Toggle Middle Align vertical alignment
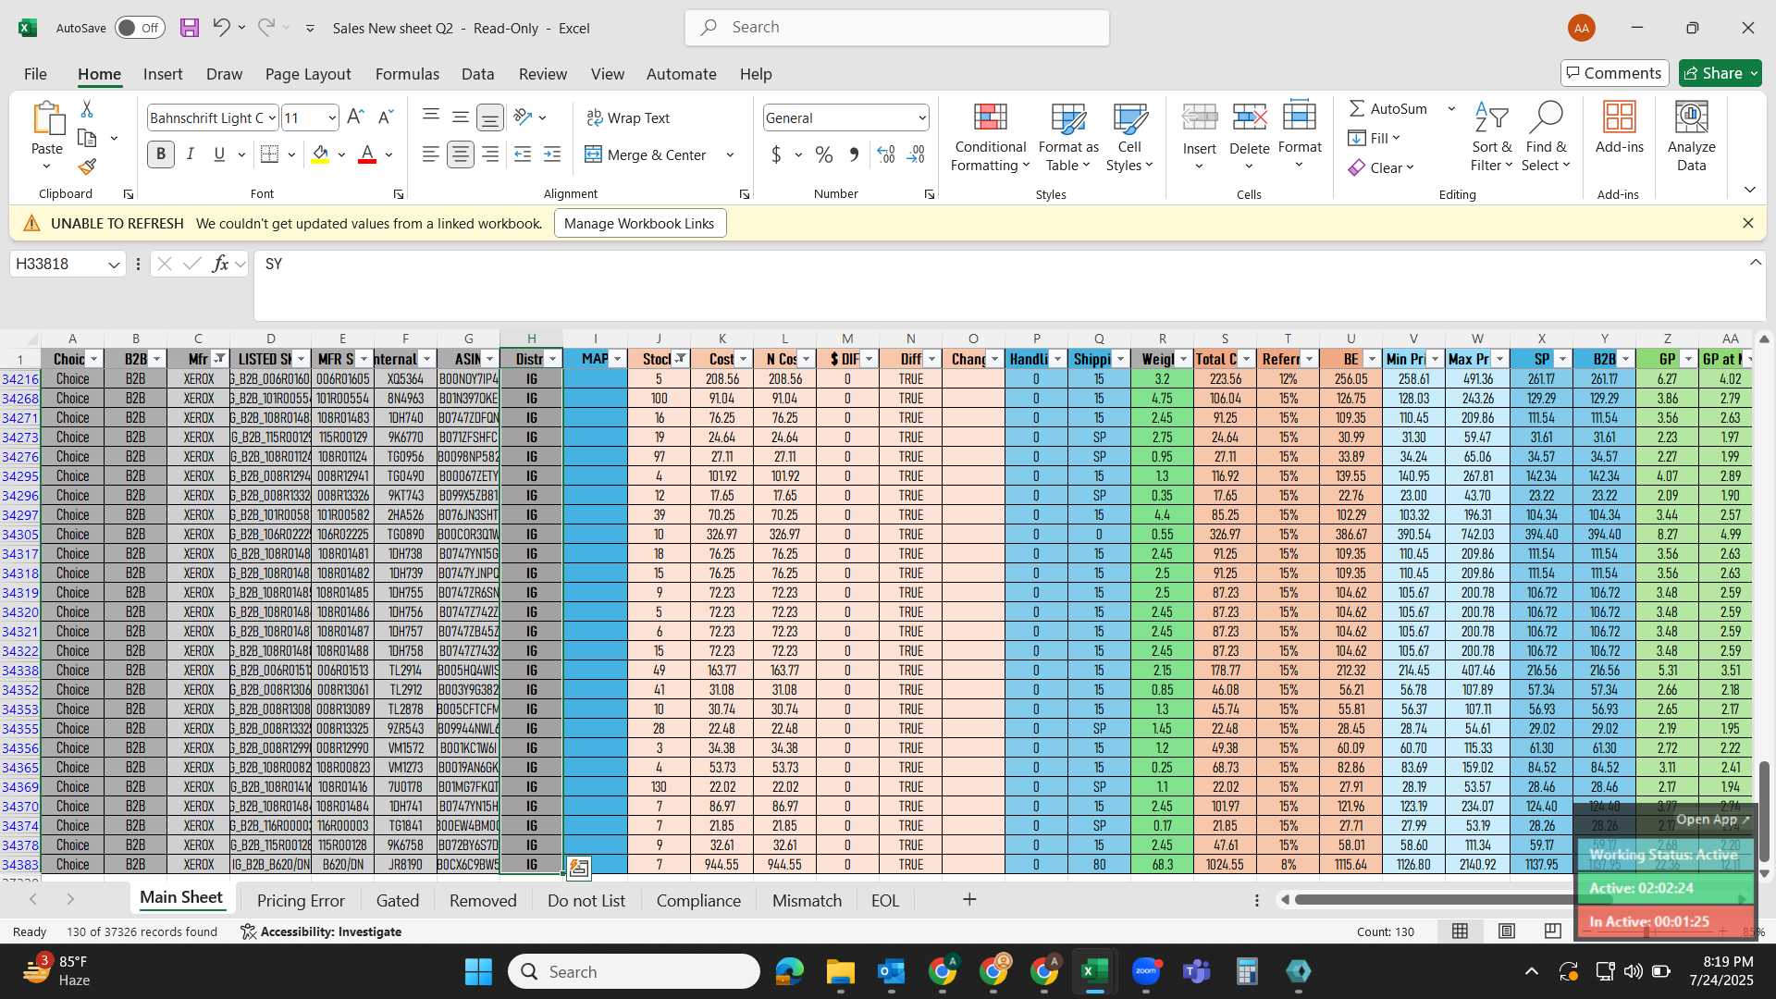 460,117
